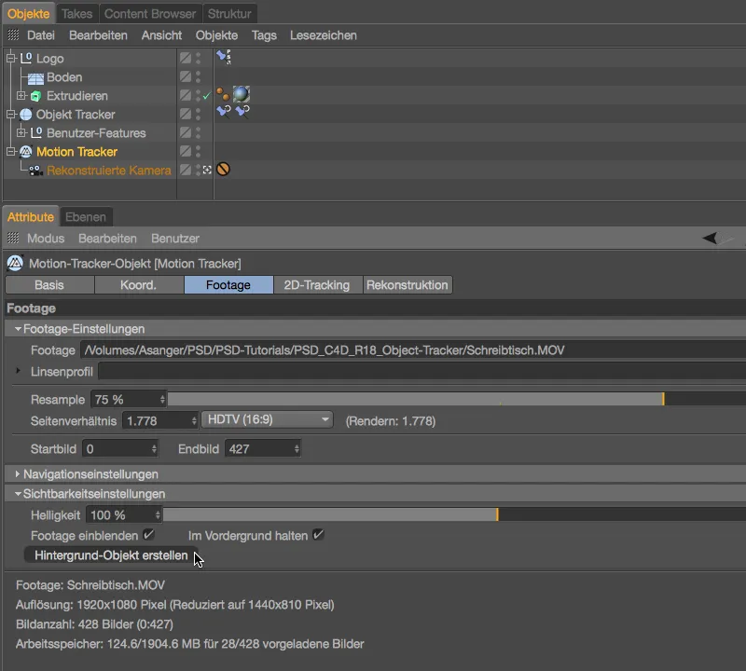This screenshot has height=671, width=746.
Task: Click the Endbild 427 value field
Action: [x=263, y=449]
